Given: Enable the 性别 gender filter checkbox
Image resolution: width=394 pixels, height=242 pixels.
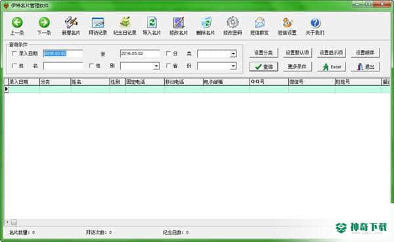Looking at the screenshot, I should click(91, 66).
